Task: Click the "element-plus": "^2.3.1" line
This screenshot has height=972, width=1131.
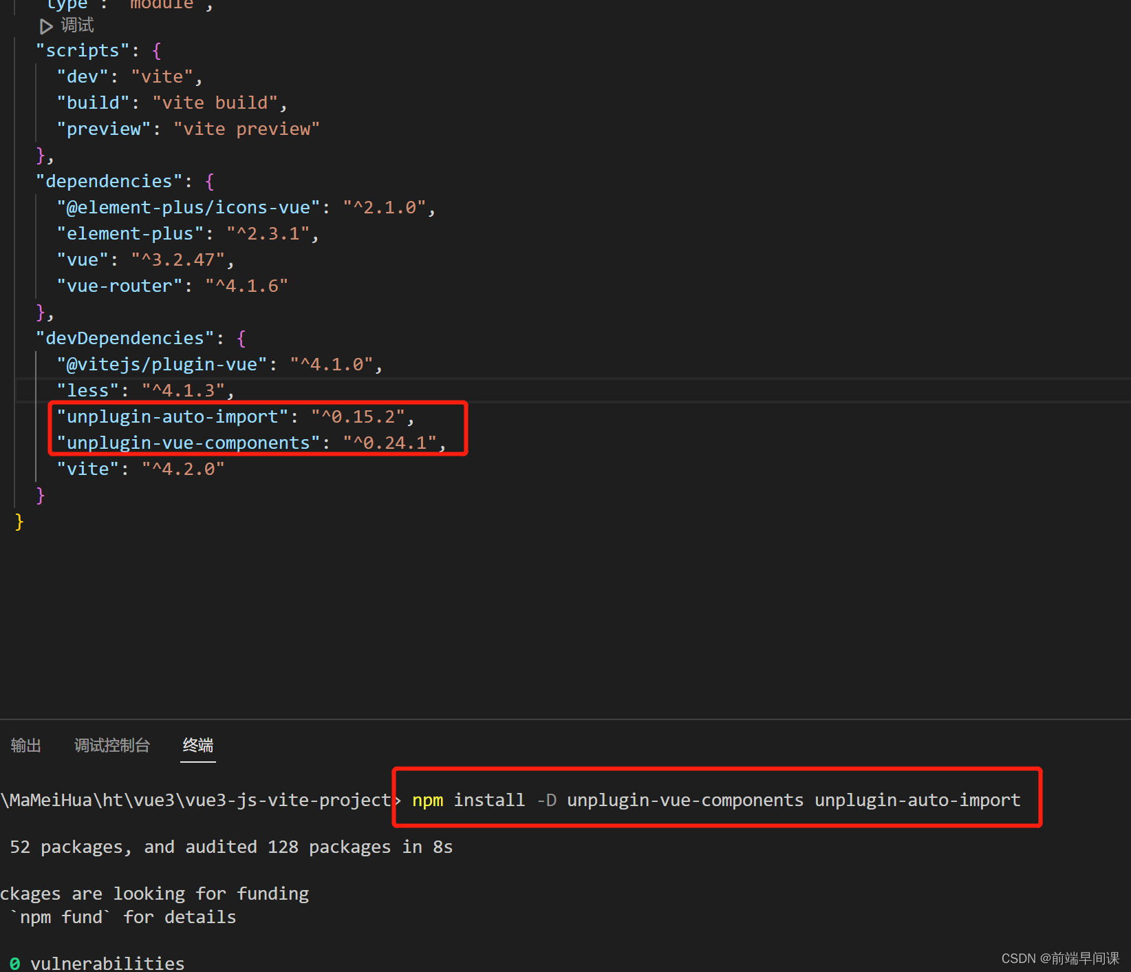Action: click(188, 234)
